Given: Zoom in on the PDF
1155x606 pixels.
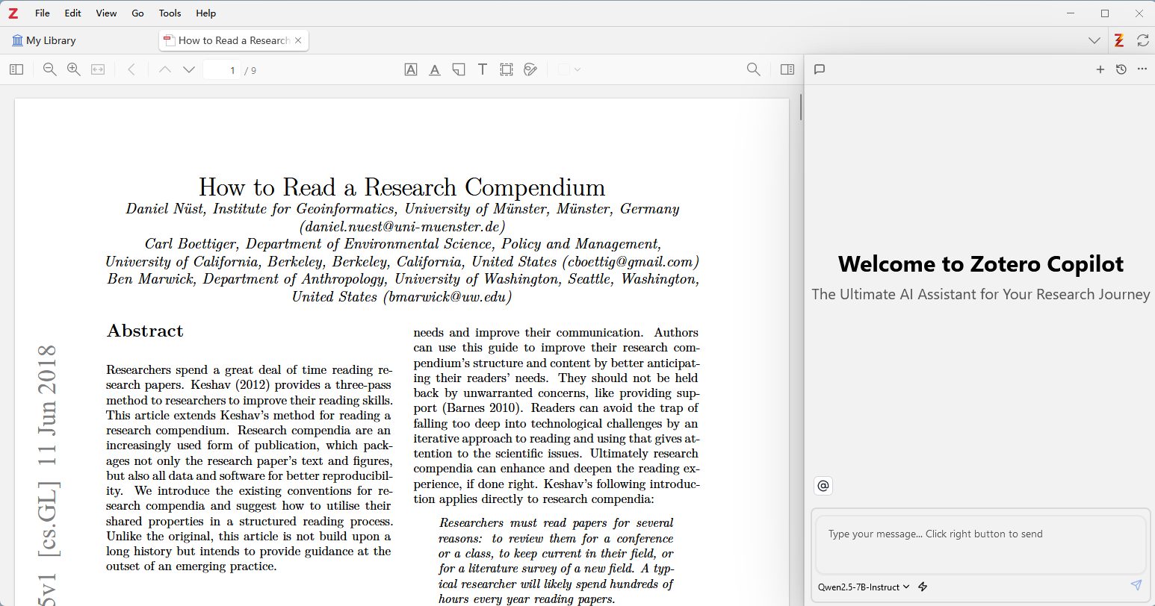Looking at the screenshot, I should [x=74, y=69].
